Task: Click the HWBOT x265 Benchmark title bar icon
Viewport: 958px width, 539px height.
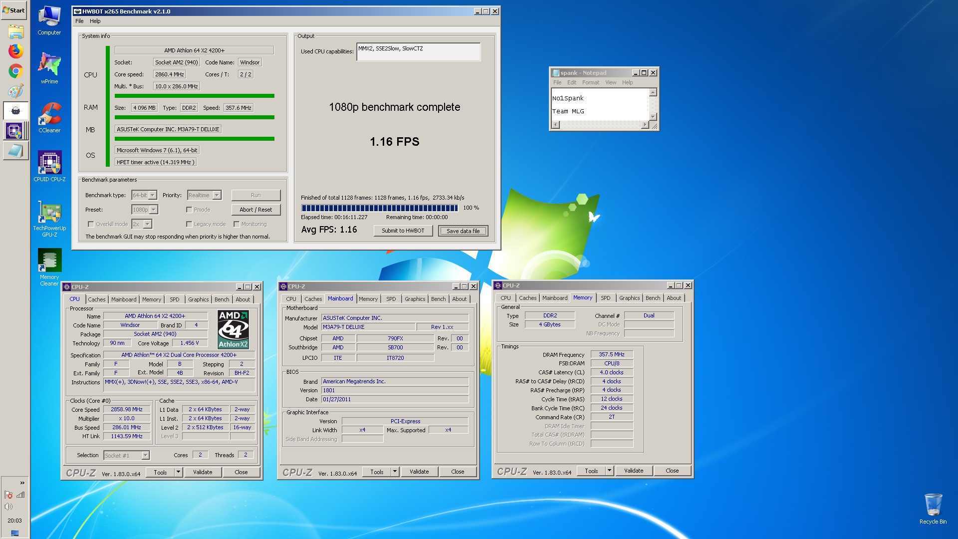Action: [x=77, y=11]
